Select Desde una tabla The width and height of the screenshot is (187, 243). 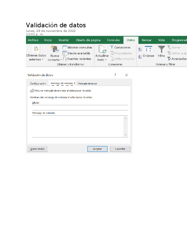[76, 53]
